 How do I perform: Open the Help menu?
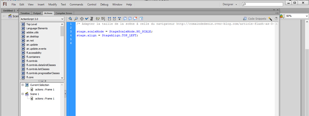129,4
